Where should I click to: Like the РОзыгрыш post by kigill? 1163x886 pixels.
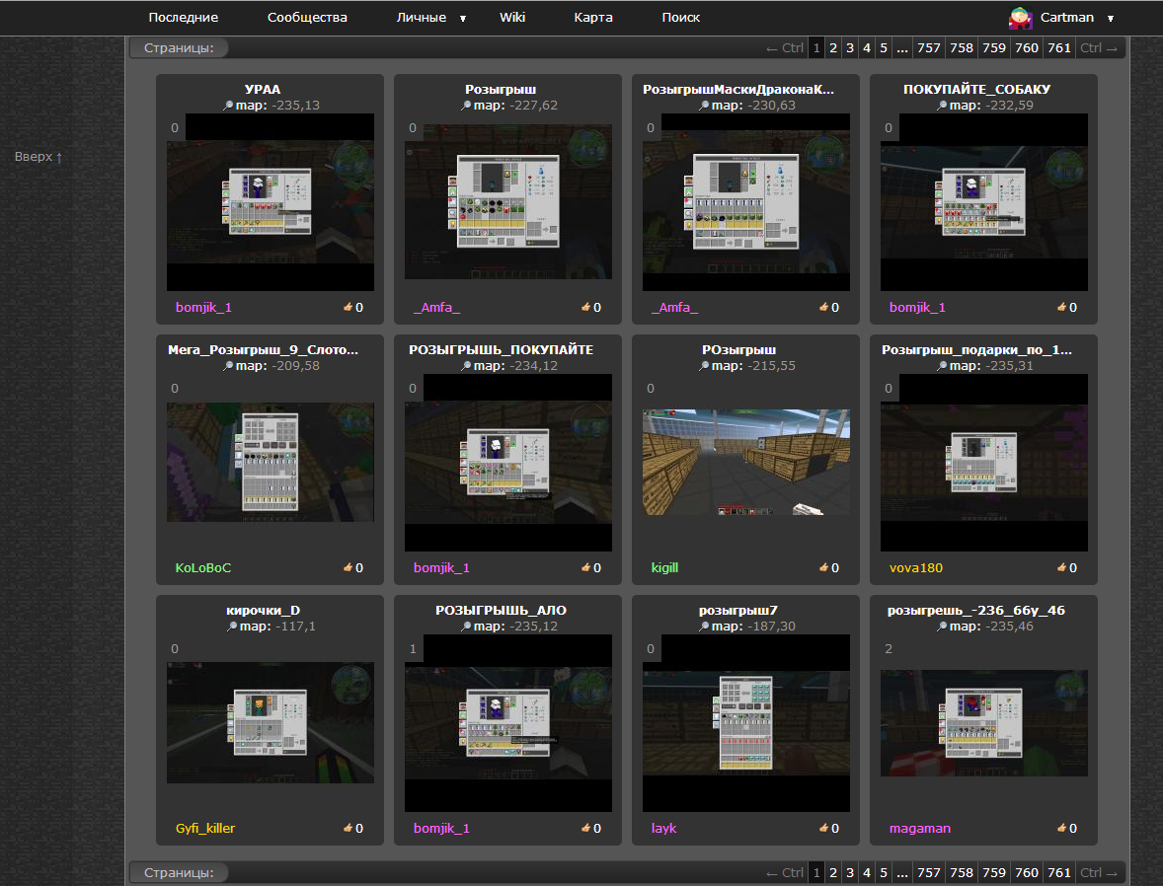click(x=823, y=567)
